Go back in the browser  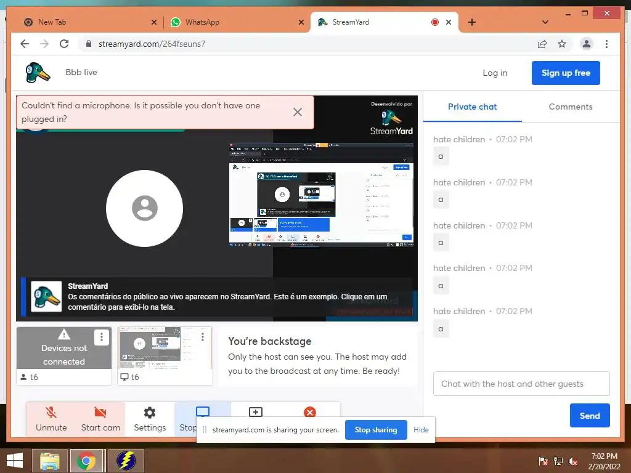pos(25,44)
